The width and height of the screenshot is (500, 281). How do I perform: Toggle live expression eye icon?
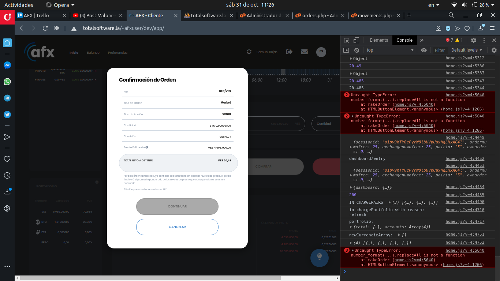[x=424, y=50]
